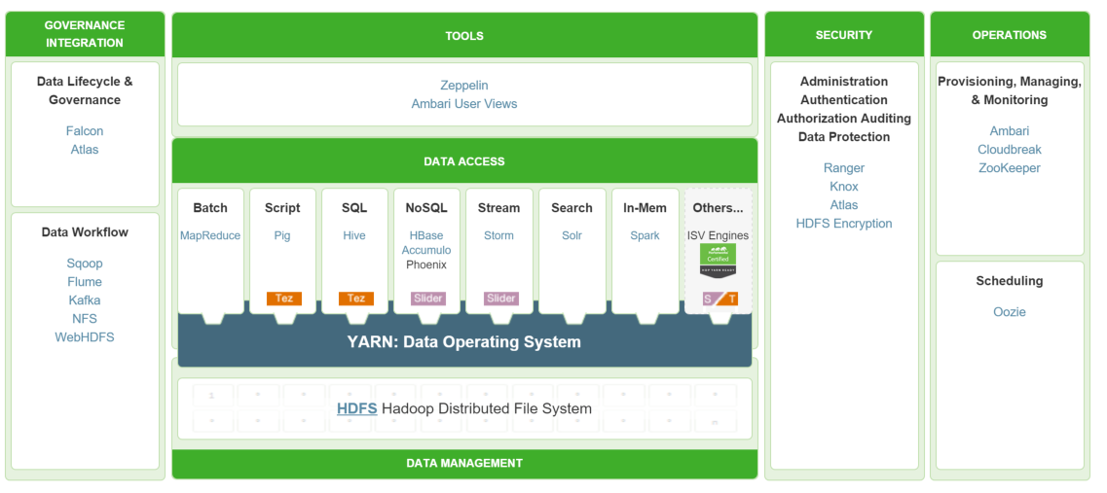Open the Spark link under In-Mem
1107x493 pixels.
[646, 235]
